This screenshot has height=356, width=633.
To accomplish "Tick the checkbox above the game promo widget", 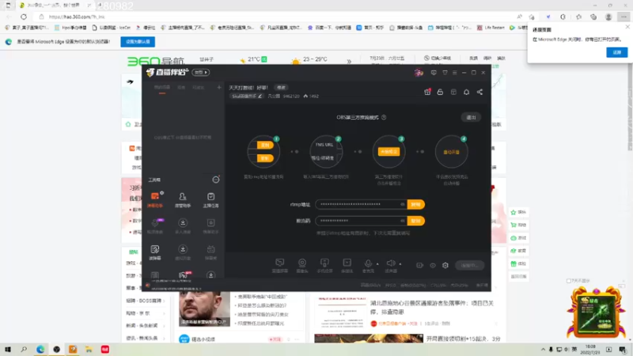I will 569,281.
